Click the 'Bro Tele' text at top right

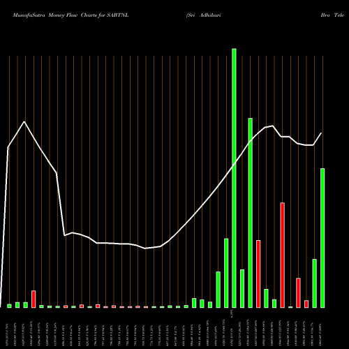[x=332, y=15]
